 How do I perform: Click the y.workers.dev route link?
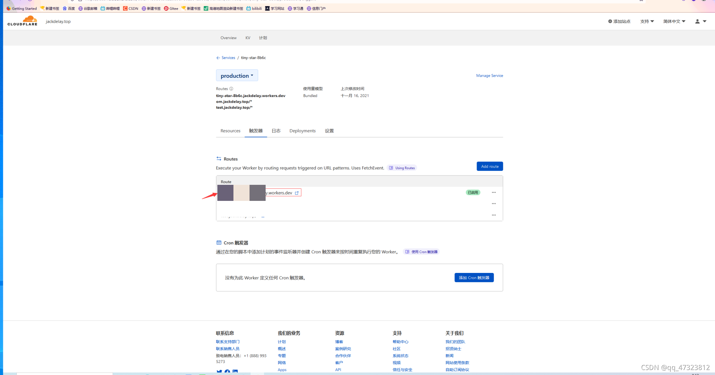(x=279, y=193)
